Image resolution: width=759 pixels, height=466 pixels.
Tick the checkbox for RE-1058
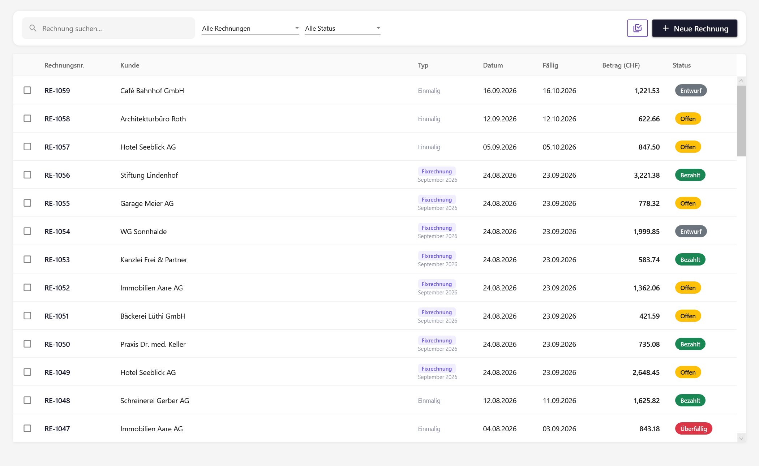point(27,118)
